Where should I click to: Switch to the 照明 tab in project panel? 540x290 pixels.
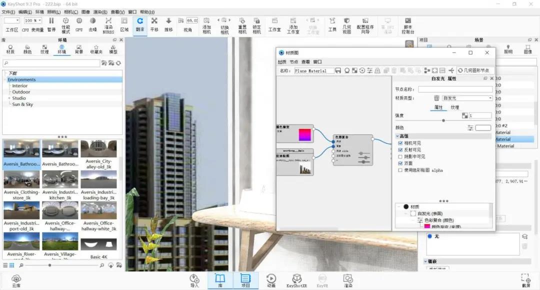pos(508,49)
